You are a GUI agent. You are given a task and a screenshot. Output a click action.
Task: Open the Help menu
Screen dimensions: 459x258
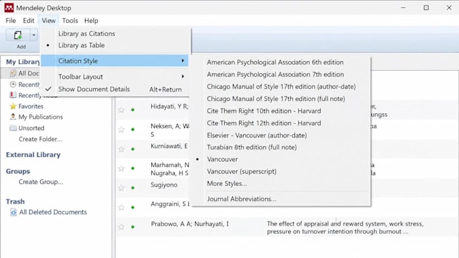click(x=91, y=21)
